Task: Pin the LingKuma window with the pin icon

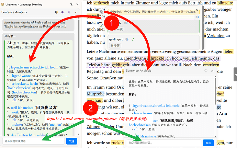Action: pos(71,4)
